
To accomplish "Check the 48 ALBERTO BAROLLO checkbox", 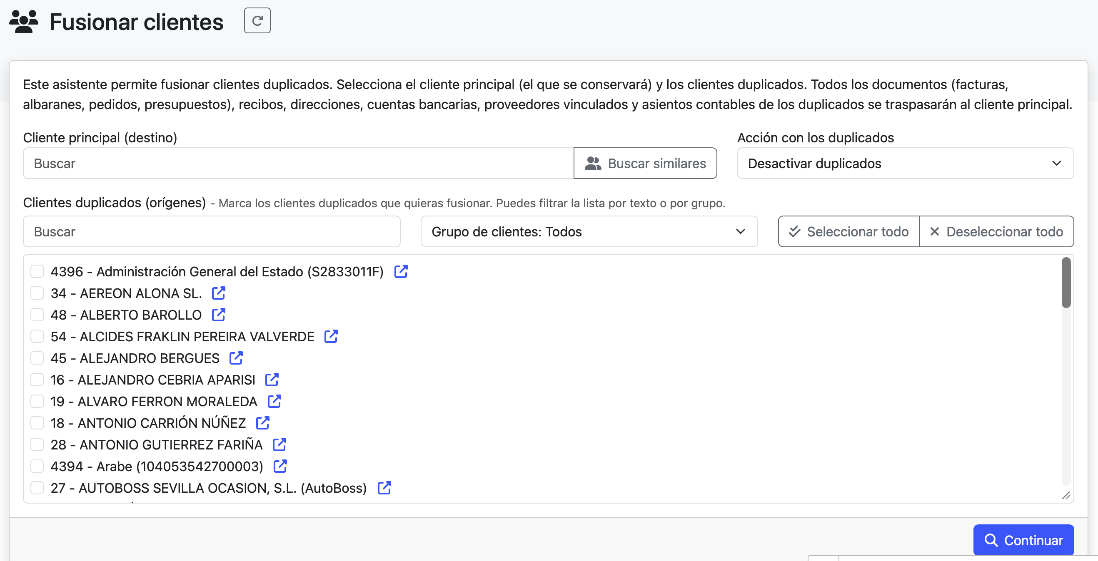I will [37, 315].
